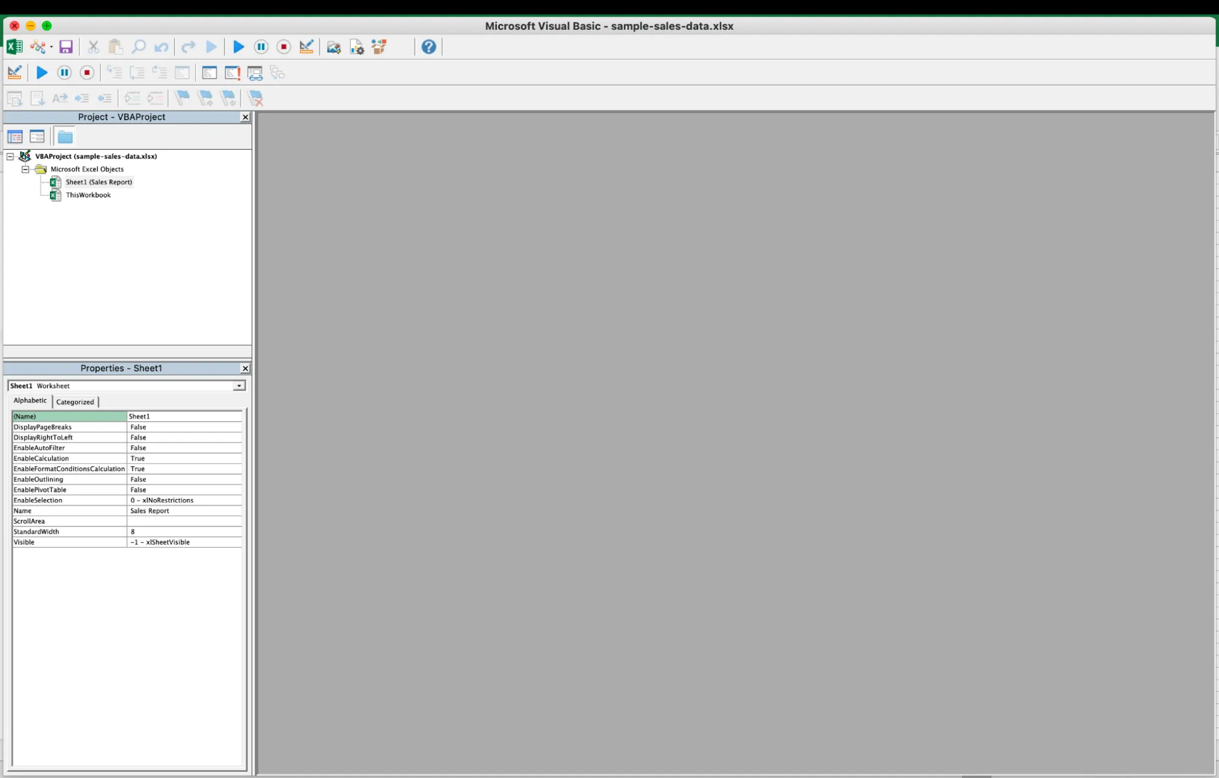Click the Reset (stop) icon

(x=283, y=47)
